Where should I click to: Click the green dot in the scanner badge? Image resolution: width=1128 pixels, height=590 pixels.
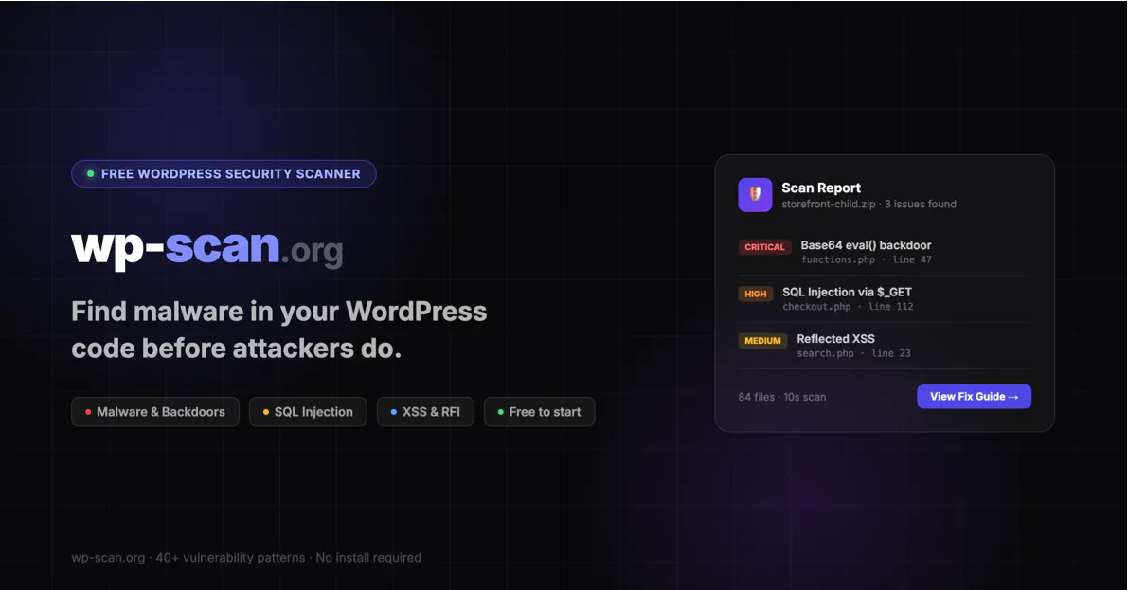coord(91,173)
